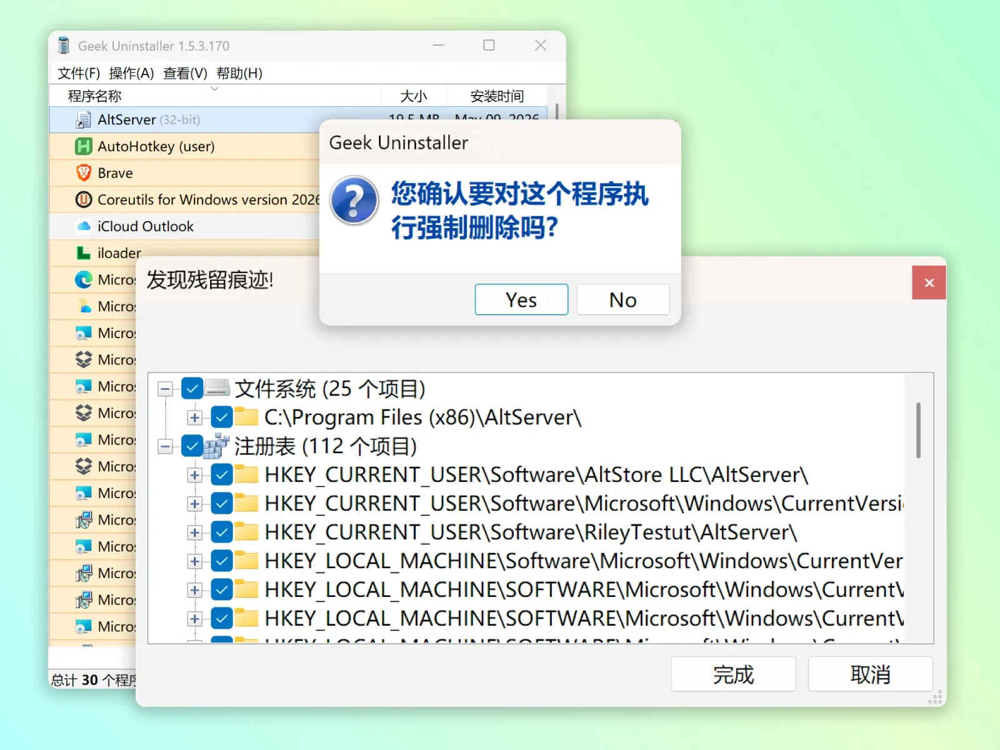Screen dimensions: 1000x750
Task: Uncheck the RileyTestut\AltServer registry checkbox
Action: point(222,532)
